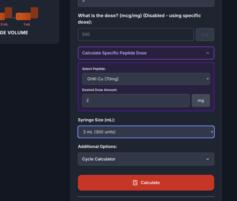Open the Syringe Size dropdown set to 3 mL

146,132
